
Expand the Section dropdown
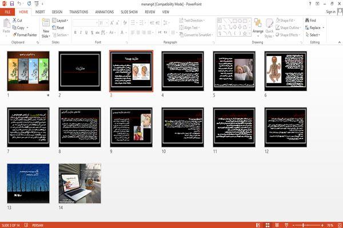[61, 35]
